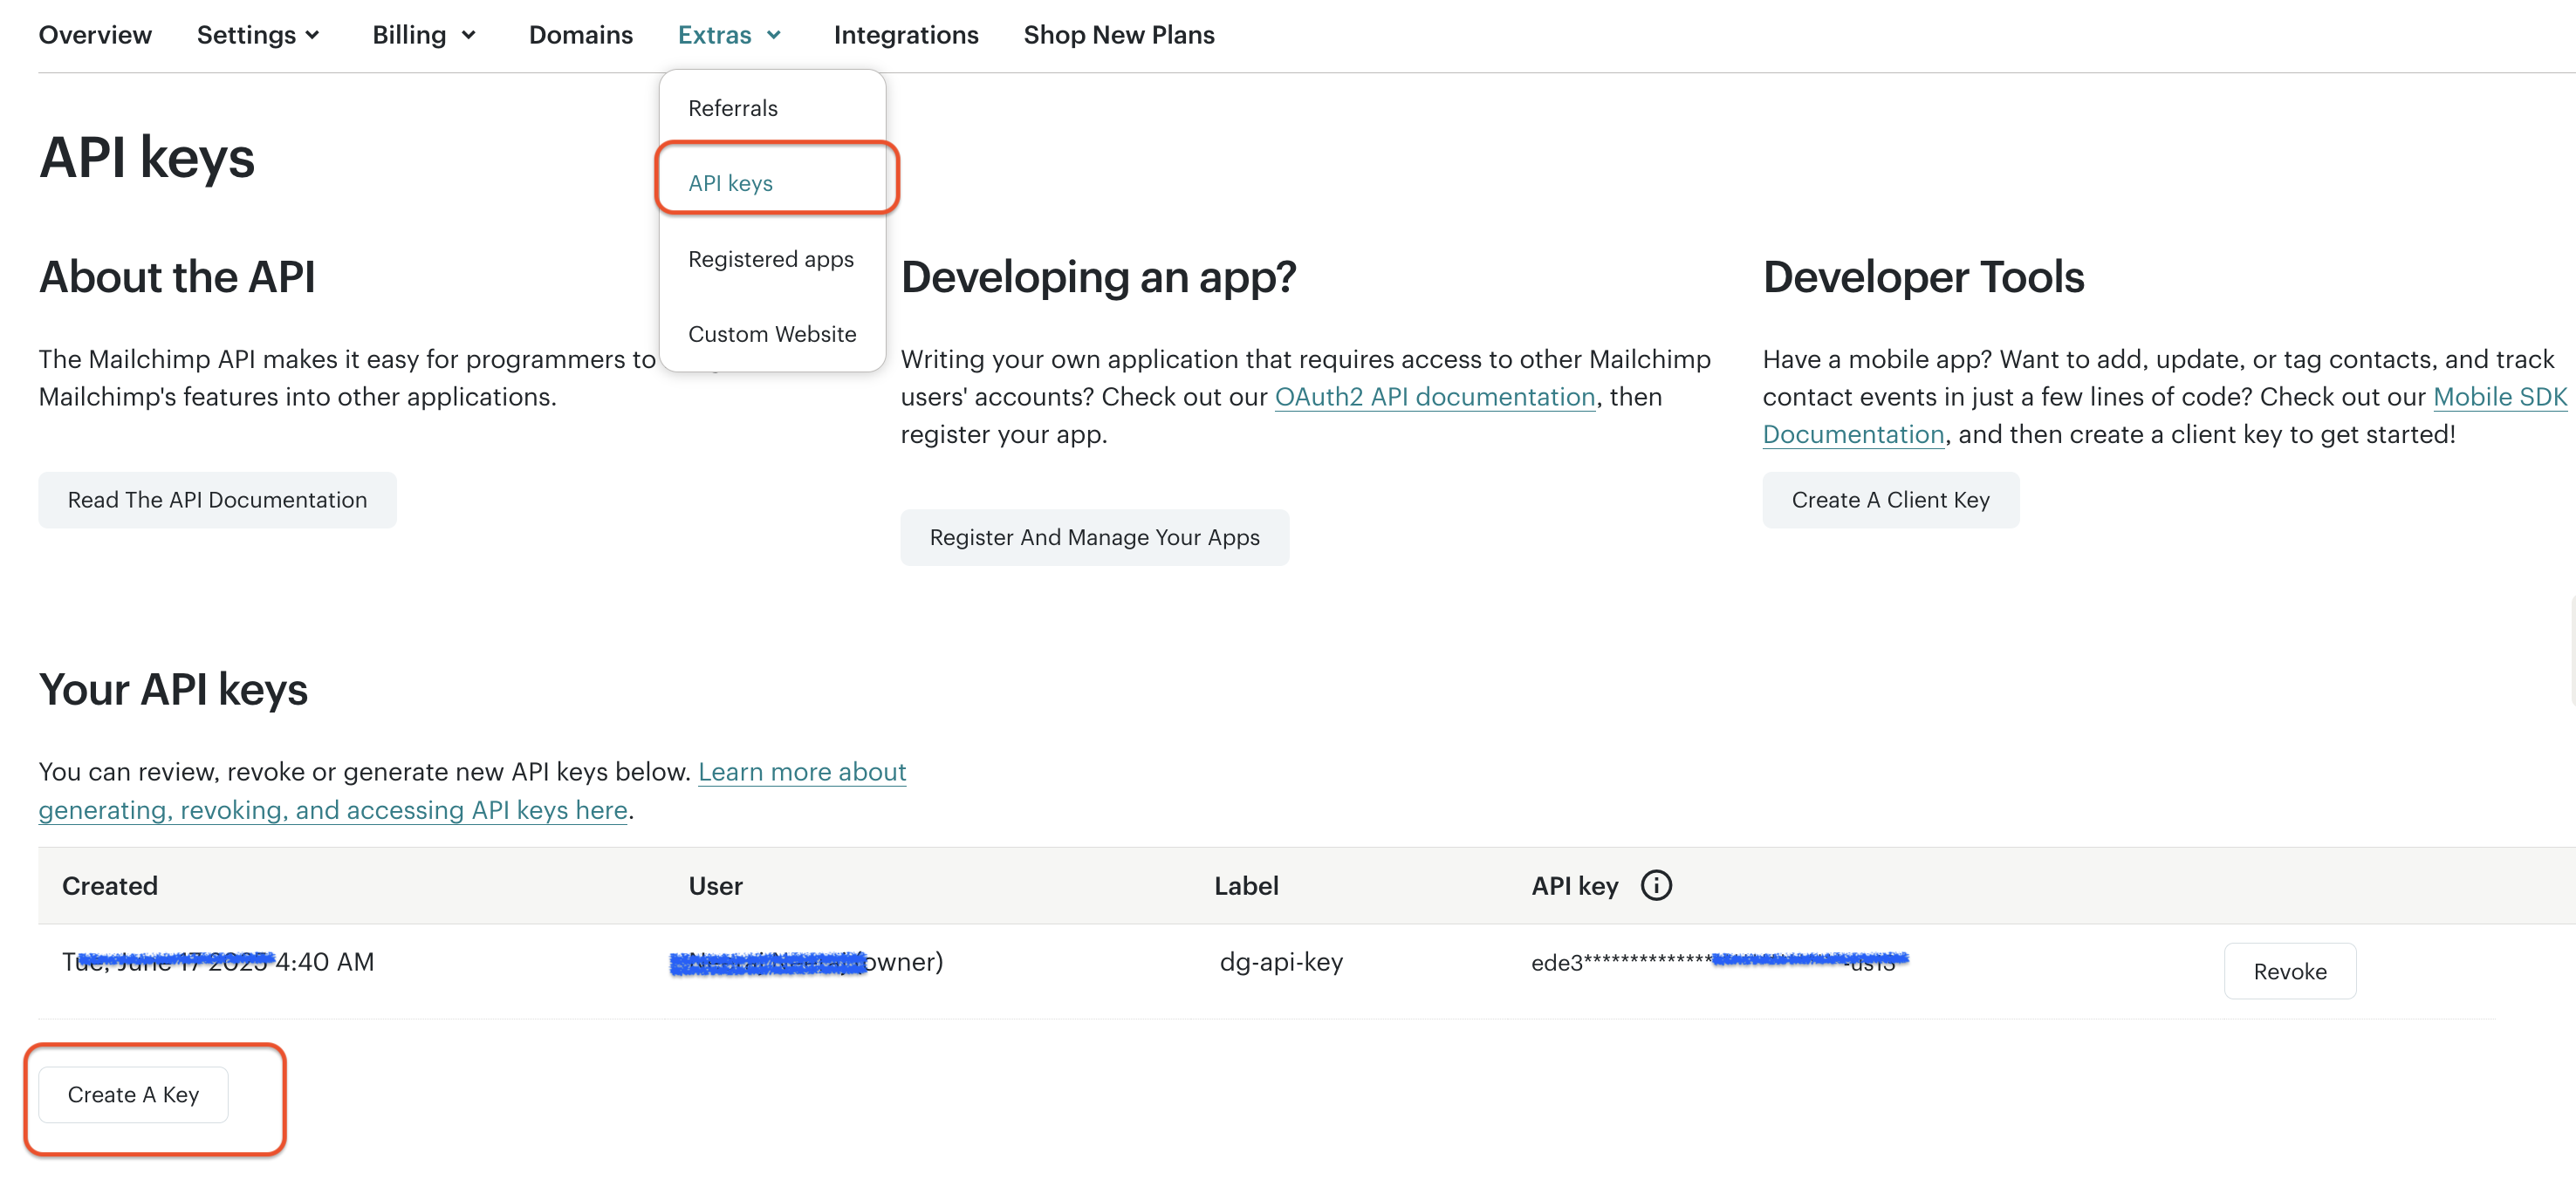
Task: Select Referrals from Extras menu
Action: click(733, 108)
